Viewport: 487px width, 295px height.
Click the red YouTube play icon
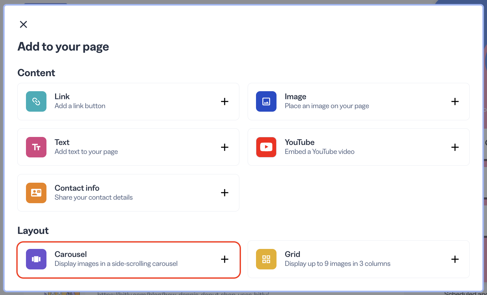[x=266, y=147]
